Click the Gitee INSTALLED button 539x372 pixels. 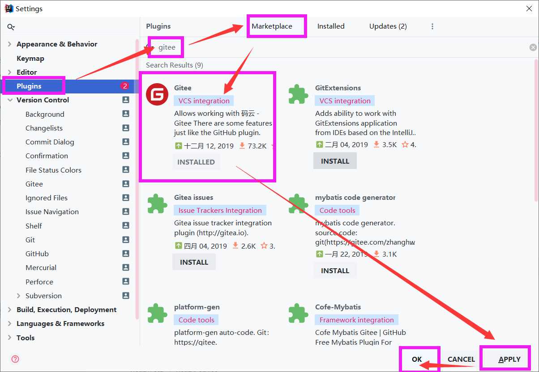click(196, 162)
